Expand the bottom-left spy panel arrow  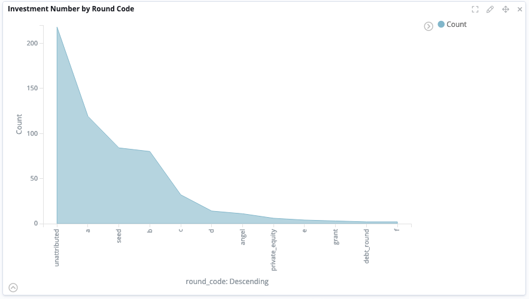point(13,287)
